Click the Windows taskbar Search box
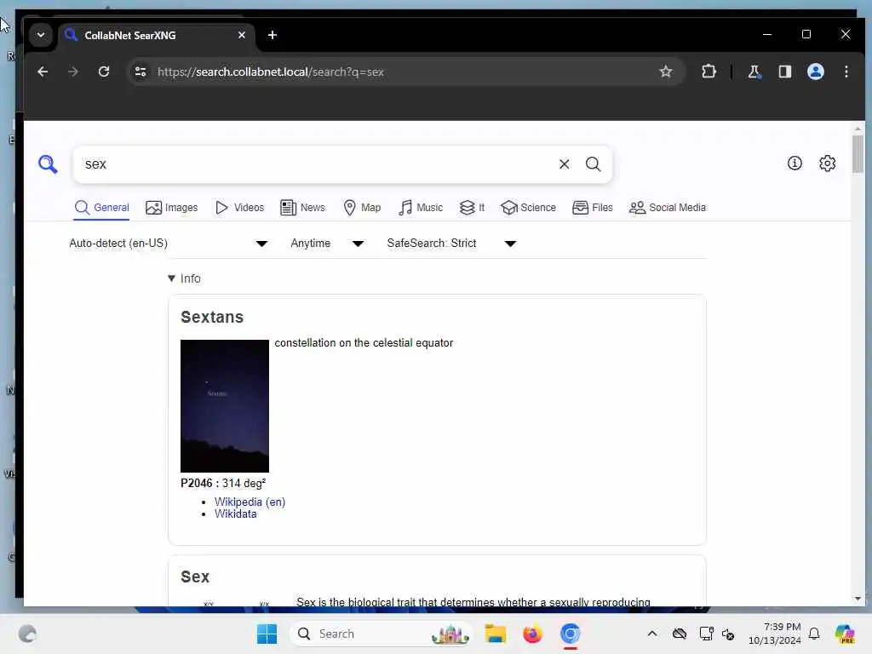 (381, 634)
